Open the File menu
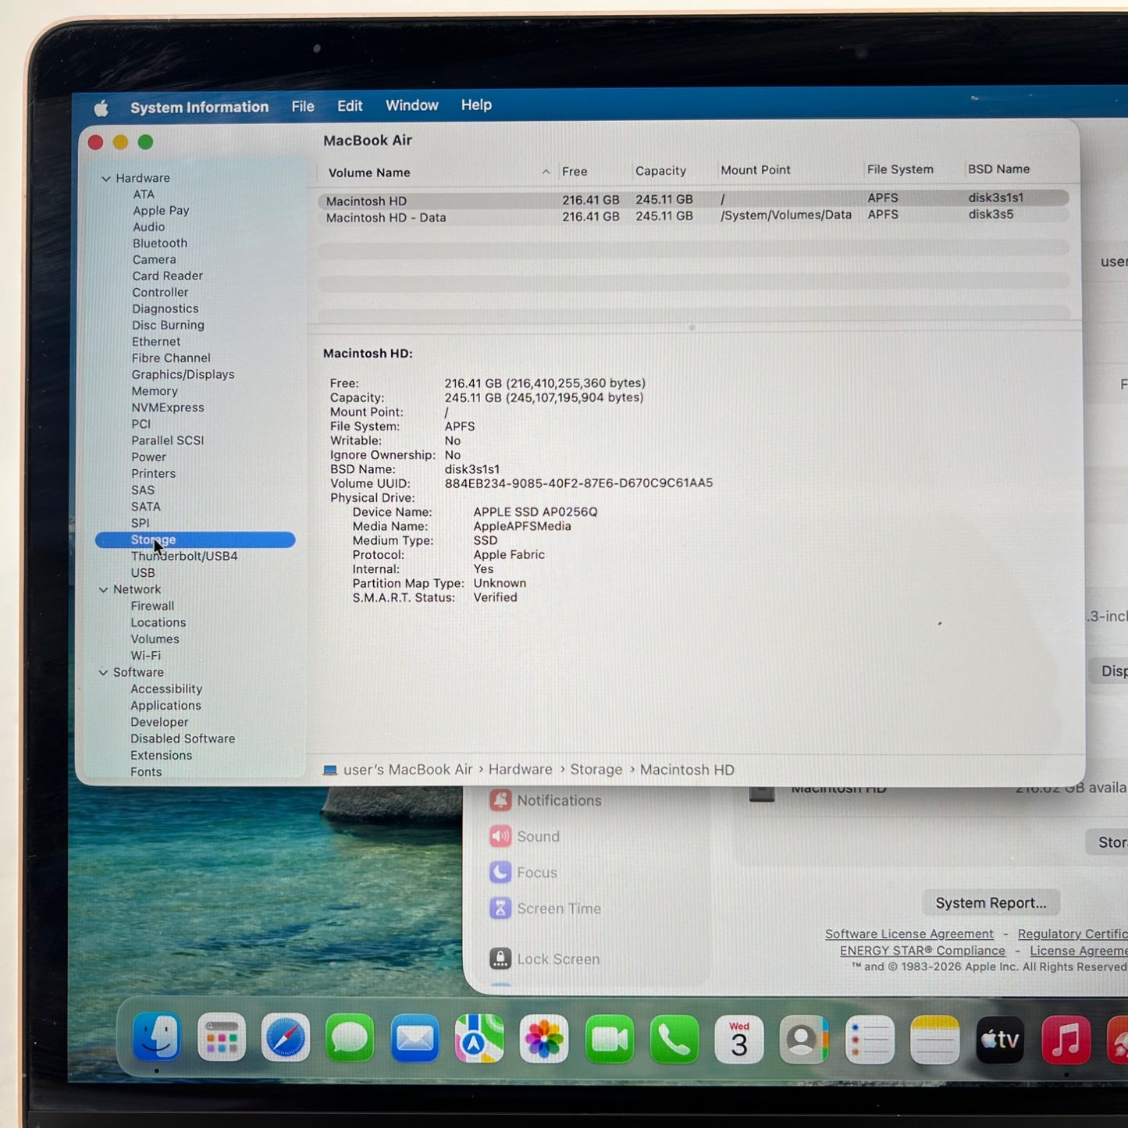Image resolution: width=1128 pixels, height=1128 pixels. tap(303, 106)
